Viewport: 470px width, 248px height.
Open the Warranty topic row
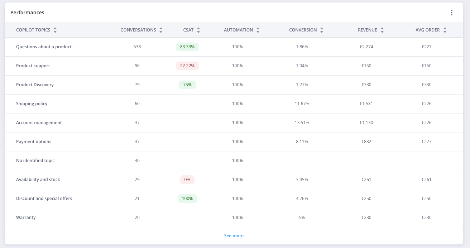[x=26, y=218]
